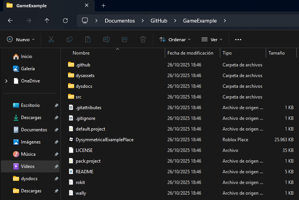Viewport: 299px width, 200px height.
Task: Go forward with the right arrow
Action: (x=29, y=21)
